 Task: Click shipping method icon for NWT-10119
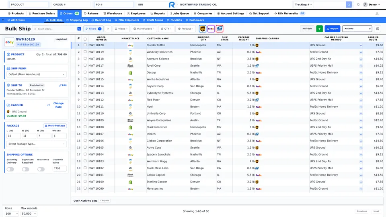click(x=361, y=52)
